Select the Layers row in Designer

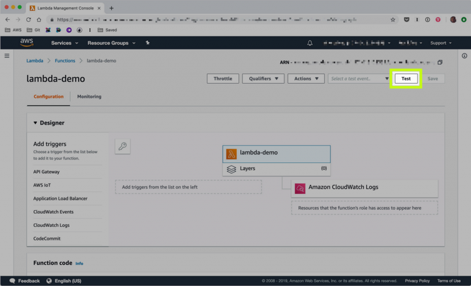tap(276, 169)
